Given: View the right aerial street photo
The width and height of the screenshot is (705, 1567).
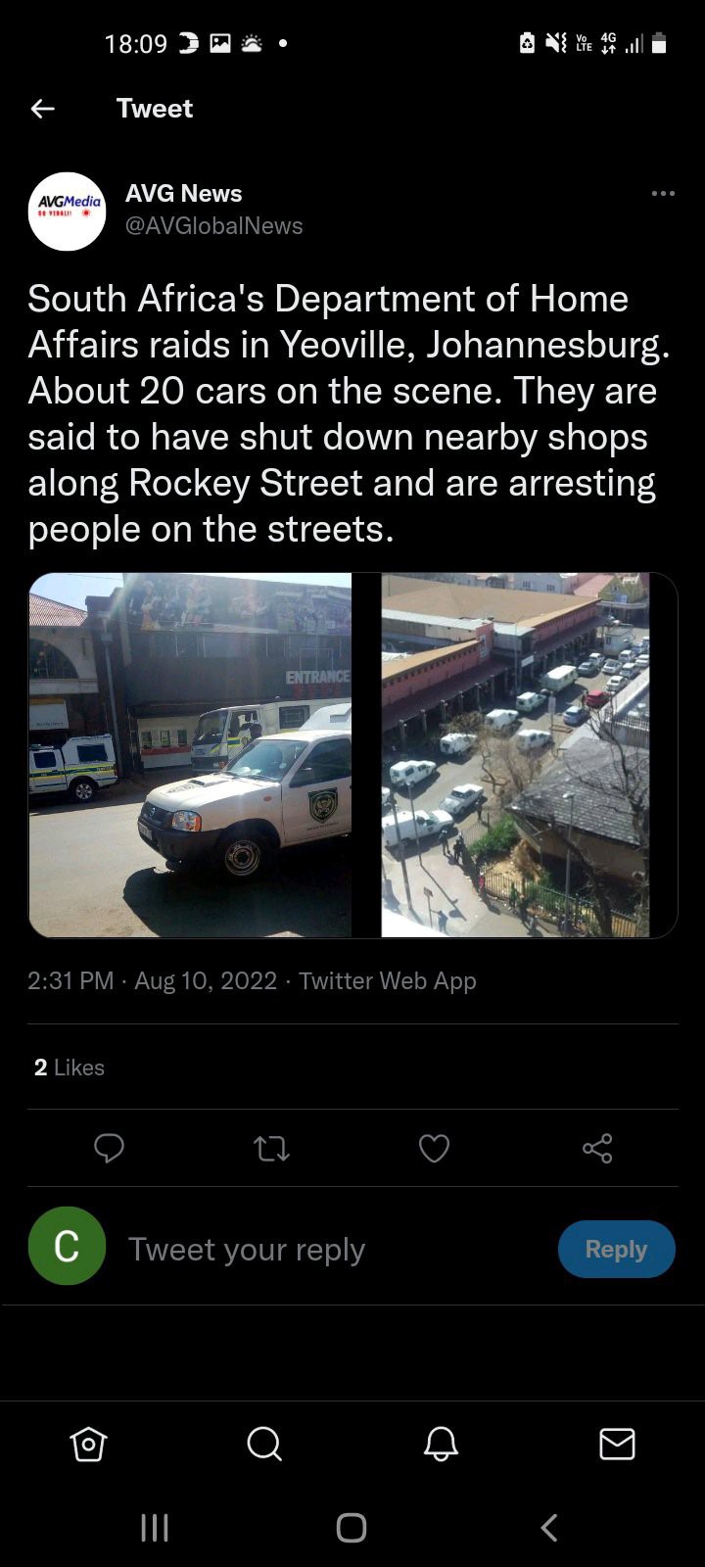Looking at the screenshot, I should coord(515,755).
